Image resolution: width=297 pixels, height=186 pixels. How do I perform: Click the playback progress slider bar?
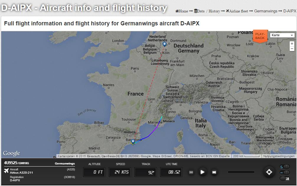pos(241,172)
